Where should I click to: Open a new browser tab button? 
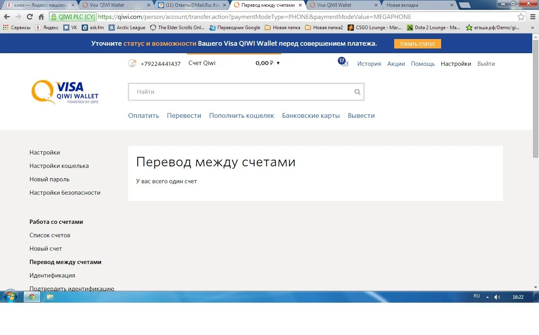pos(465,5)
